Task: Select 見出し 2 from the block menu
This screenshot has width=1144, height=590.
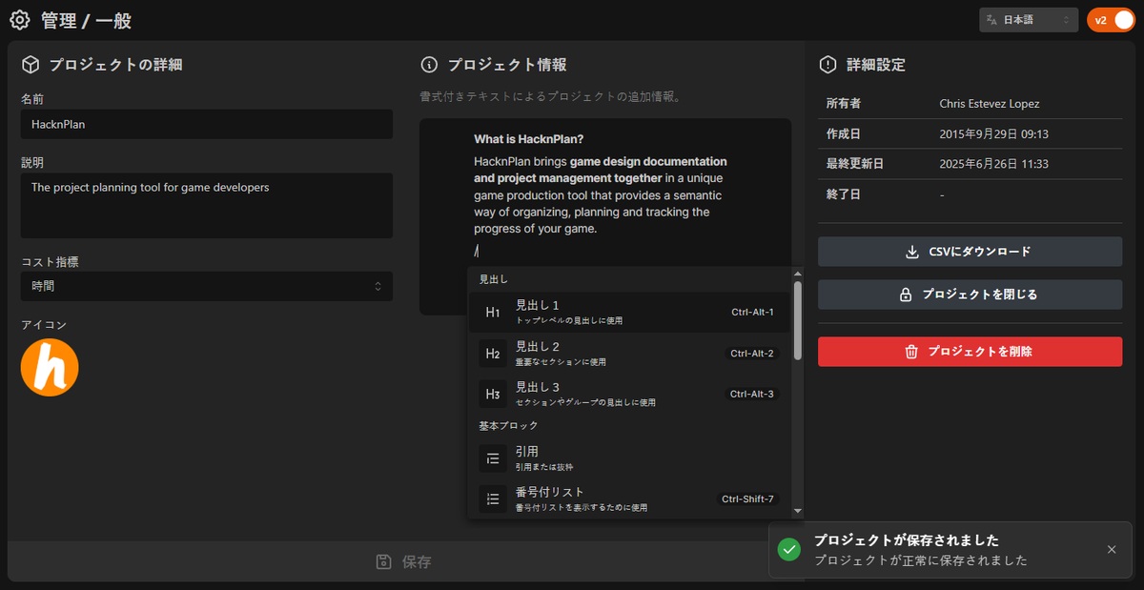Action: pos(630,354)
